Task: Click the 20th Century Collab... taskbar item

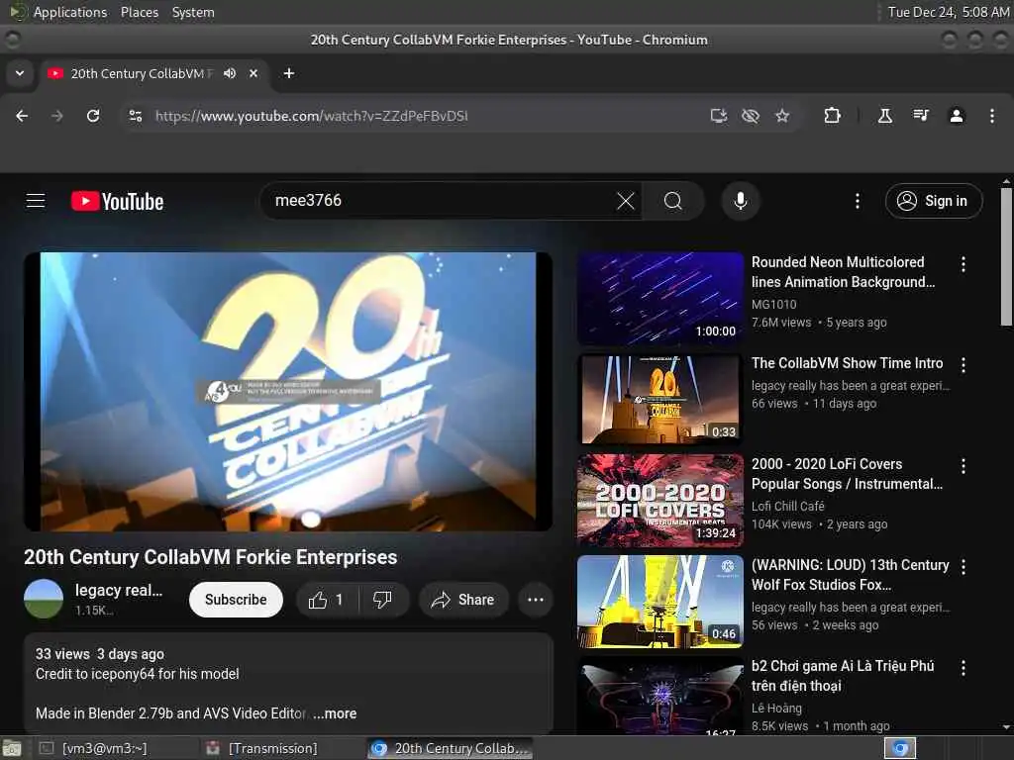Action: 451,748
